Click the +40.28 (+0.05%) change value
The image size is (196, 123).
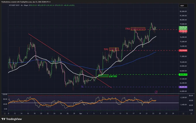pyautogui.click(x=69, y=5)
